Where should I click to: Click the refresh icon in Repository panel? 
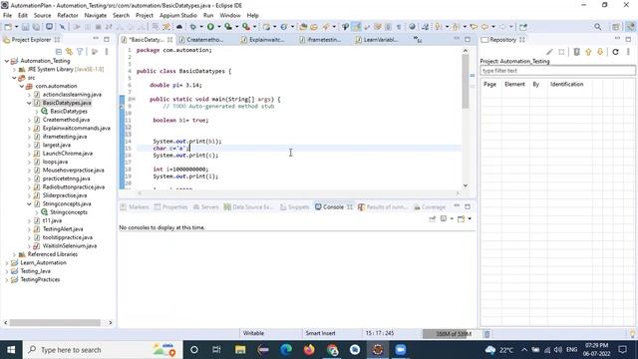tap(615, 52)
